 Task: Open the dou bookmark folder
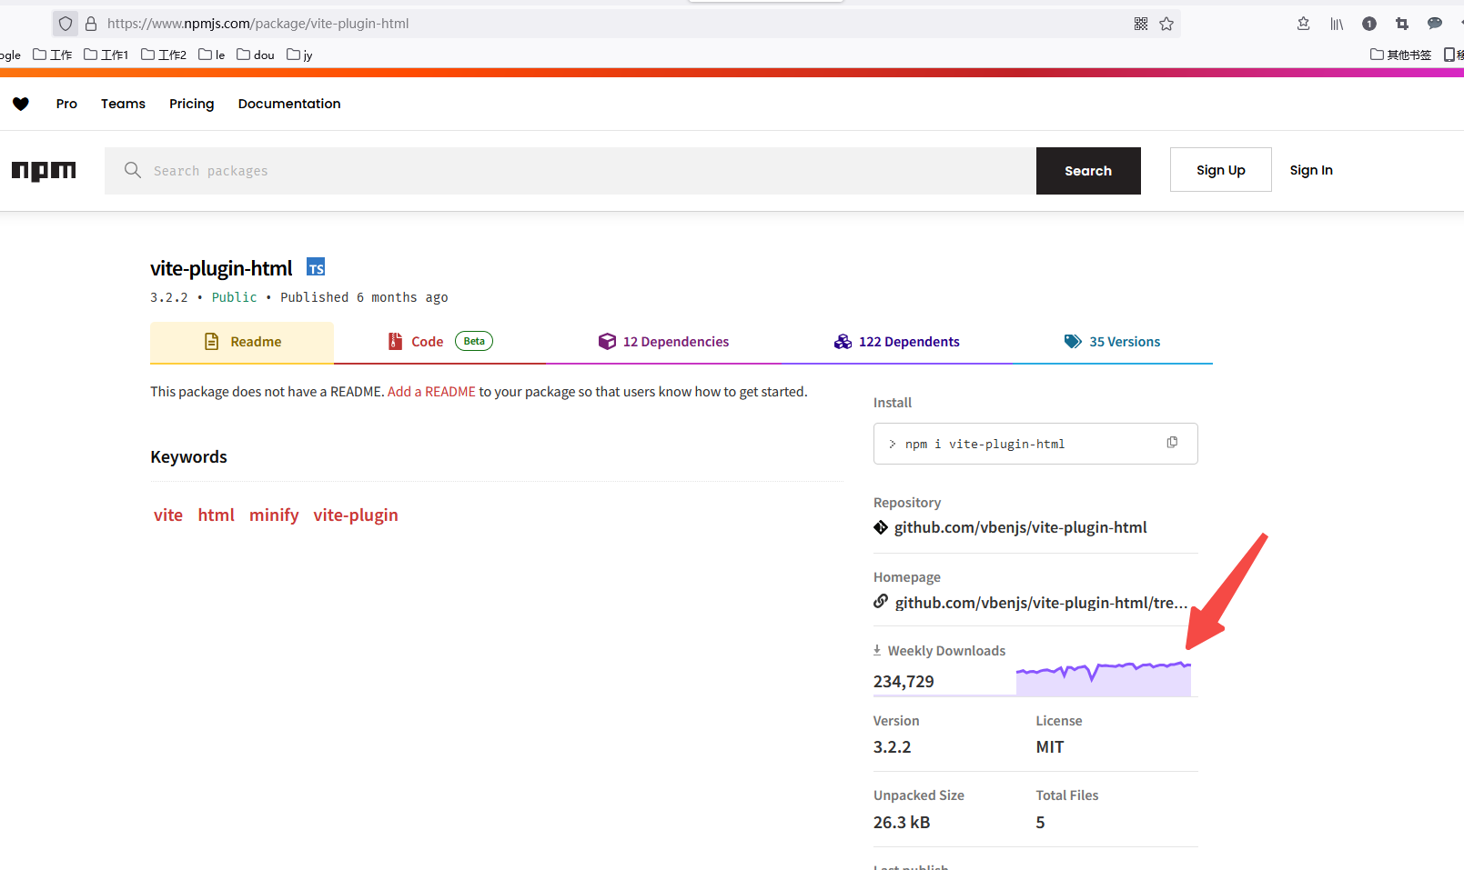256,55
